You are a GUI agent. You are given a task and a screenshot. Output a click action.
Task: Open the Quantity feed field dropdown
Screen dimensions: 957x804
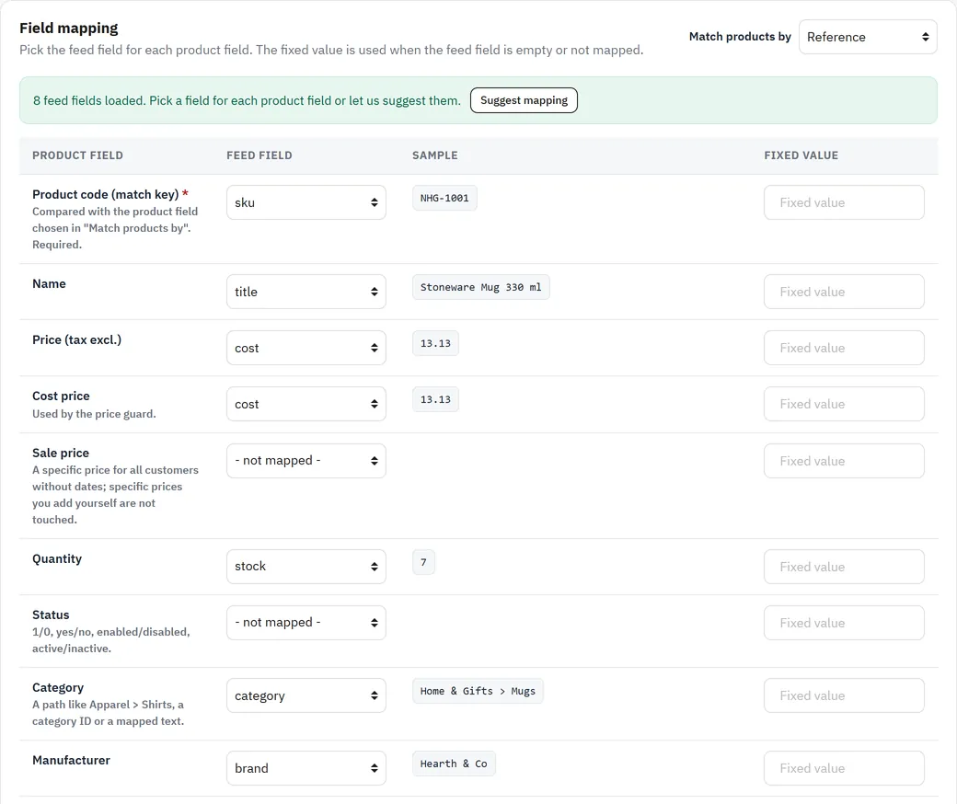pyautogui.click(x=306, y=566)
